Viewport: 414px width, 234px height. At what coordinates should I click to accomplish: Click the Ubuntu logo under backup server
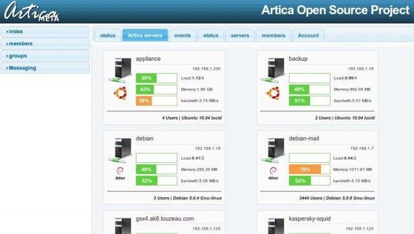click(x=273, y=93)
